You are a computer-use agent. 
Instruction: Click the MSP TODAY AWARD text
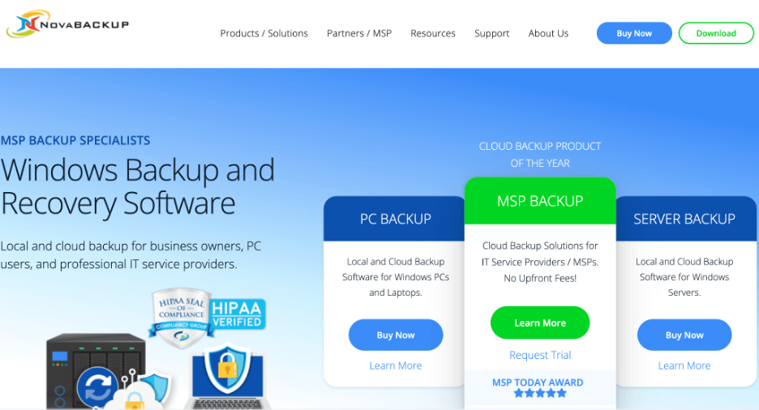coord(538,382)
